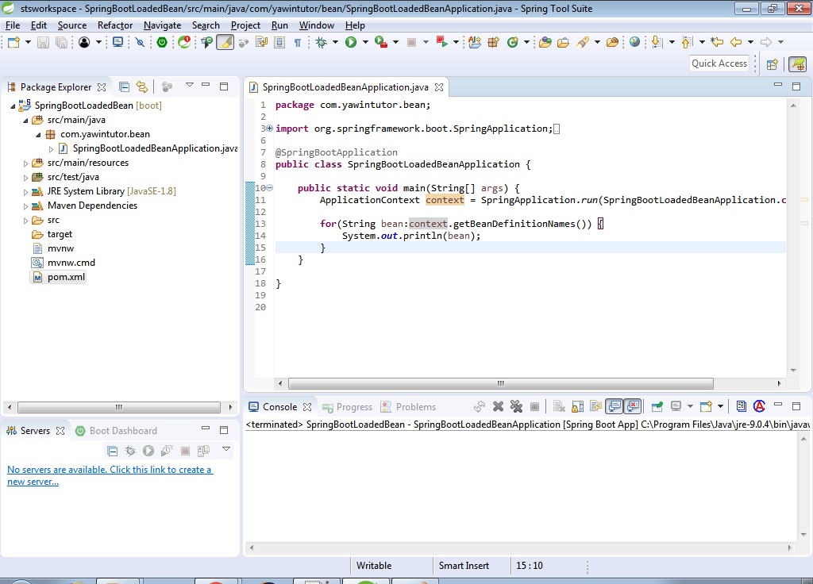This screenshot has height=584, width=813.
Task: Open the Navigate menu
Action: tap(162, 25)
